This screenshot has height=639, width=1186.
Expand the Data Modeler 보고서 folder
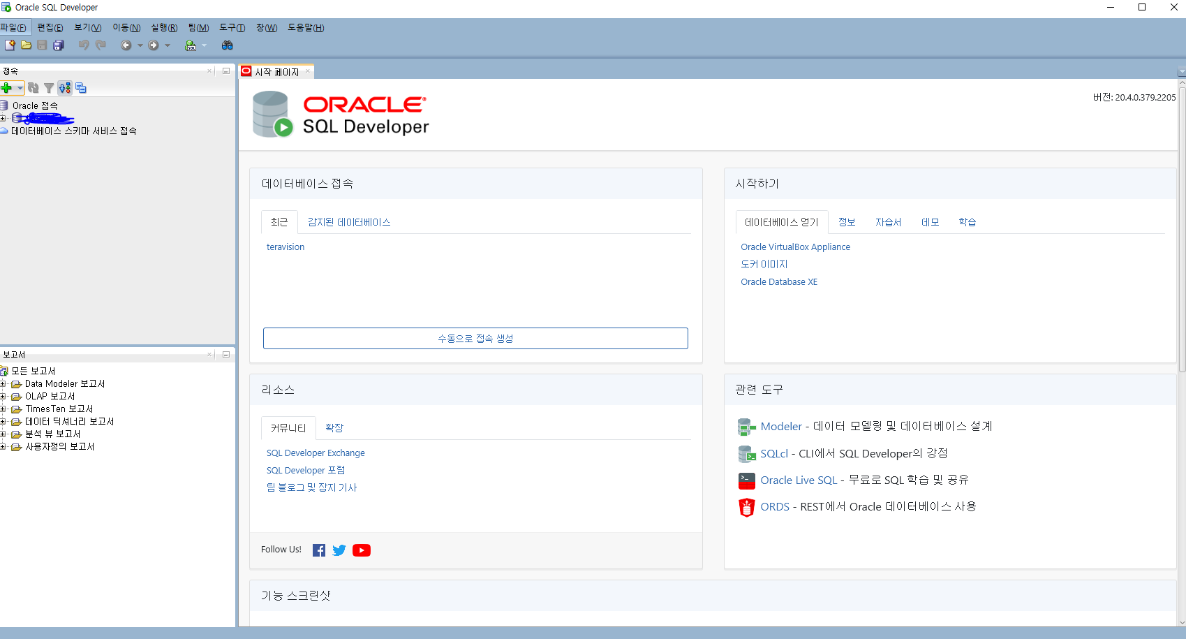coord(3,384)
